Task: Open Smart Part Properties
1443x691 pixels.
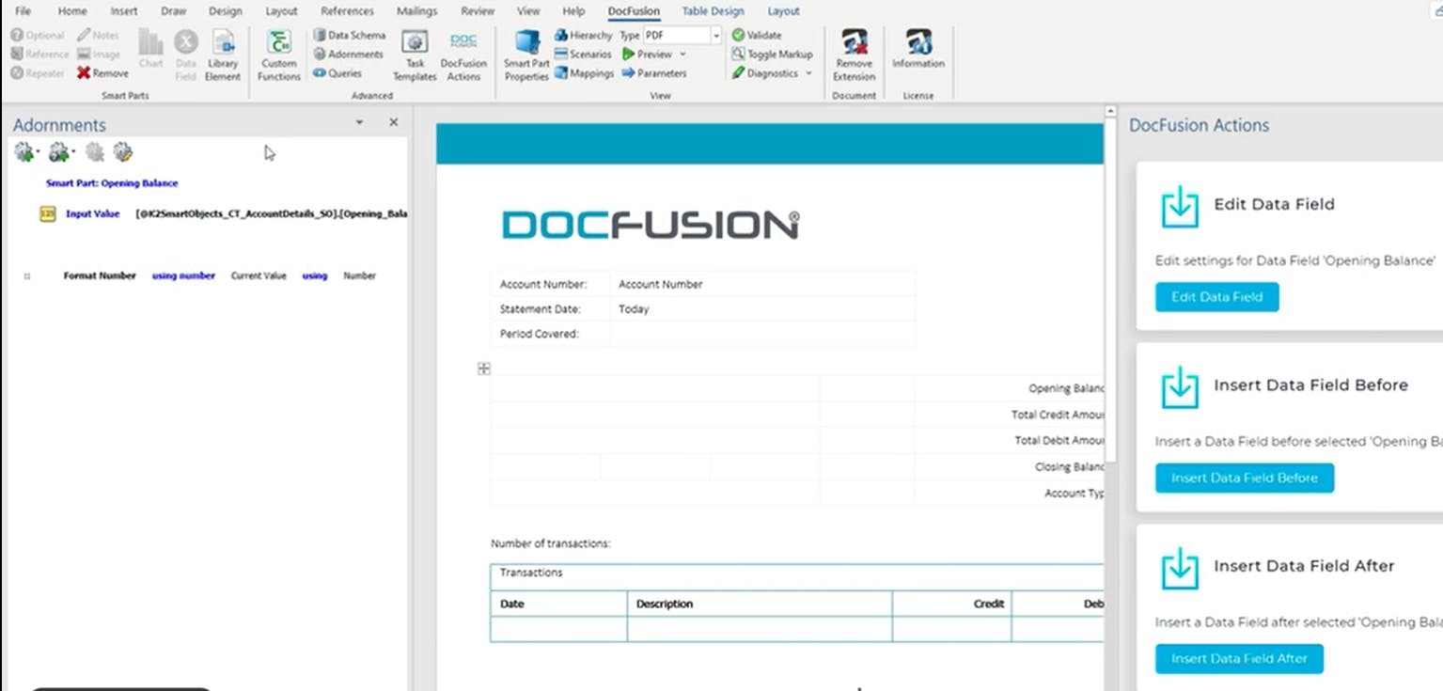Action: coord(525,54)
